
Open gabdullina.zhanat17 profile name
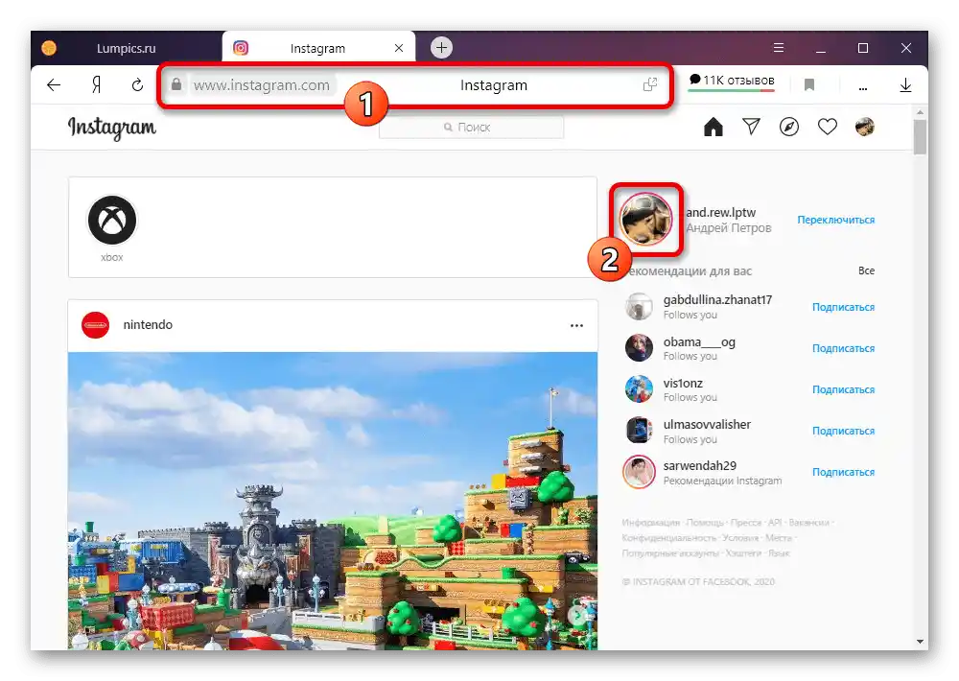tap(717, 300)
